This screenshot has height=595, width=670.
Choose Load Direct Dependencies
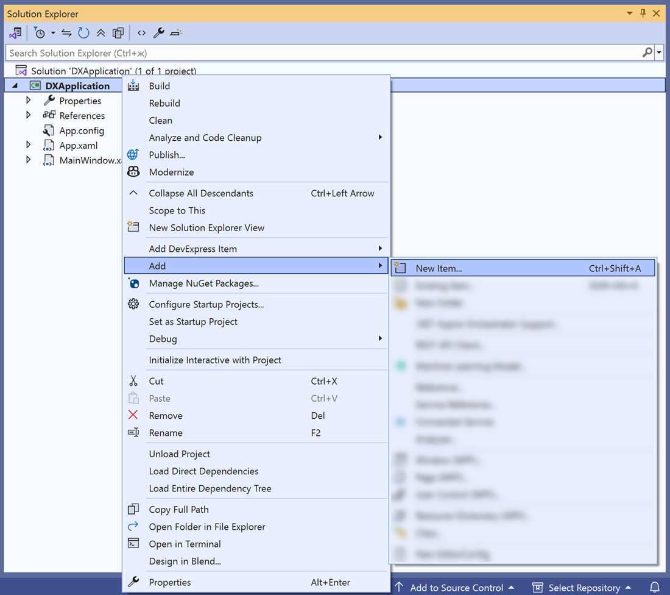pyautogui.click(x=256, y=471)
